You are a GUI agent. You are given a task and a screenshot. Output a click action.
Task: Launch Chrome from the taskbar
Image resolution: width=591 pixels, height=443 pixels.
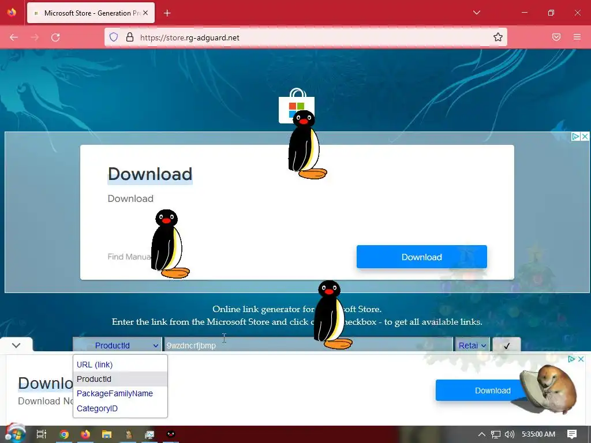coord(64,434)
